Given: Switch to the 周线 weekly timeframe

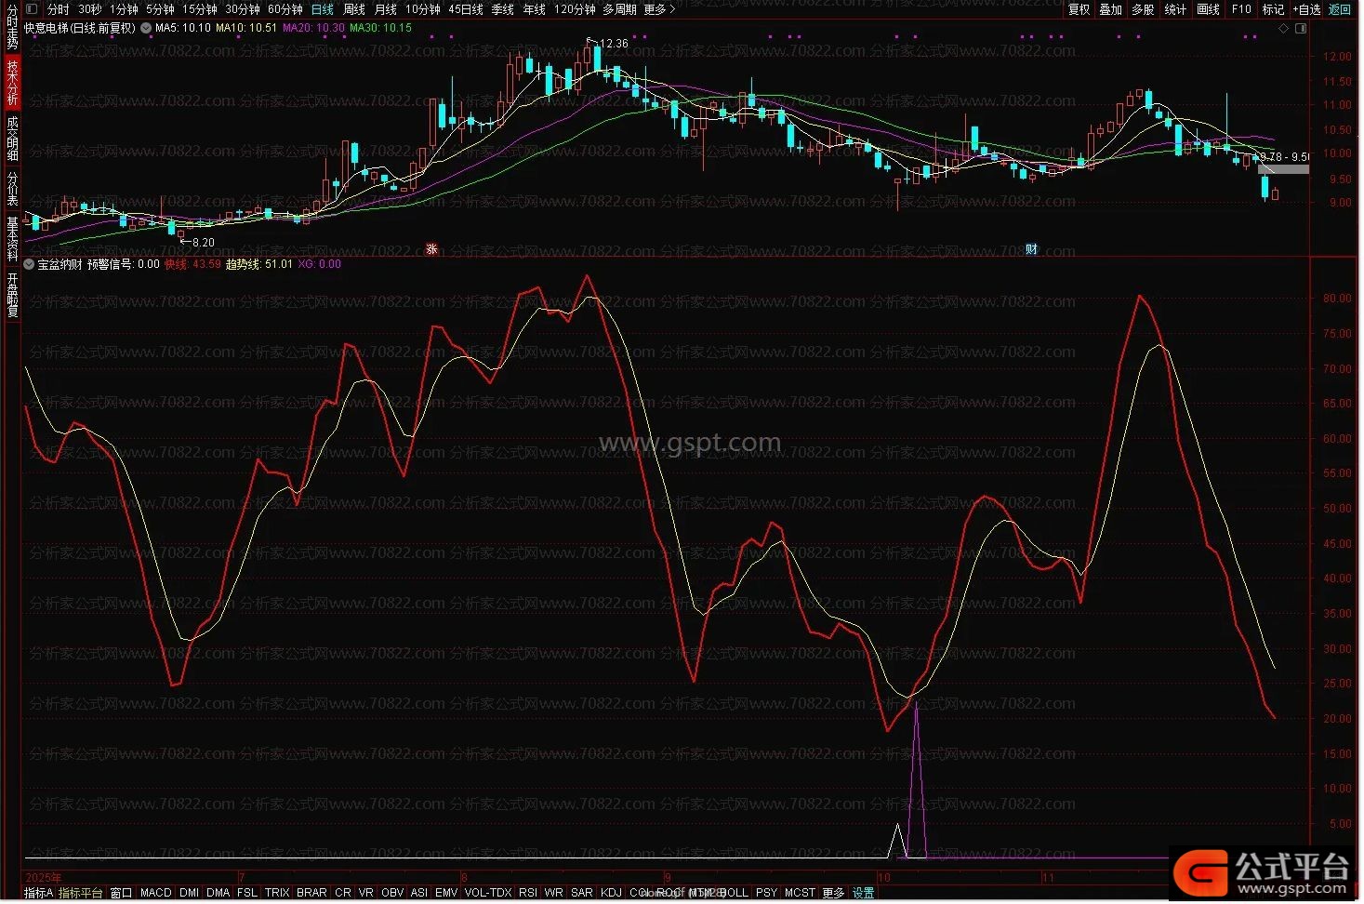Looking at the screenshot, I should coord(354,9).
